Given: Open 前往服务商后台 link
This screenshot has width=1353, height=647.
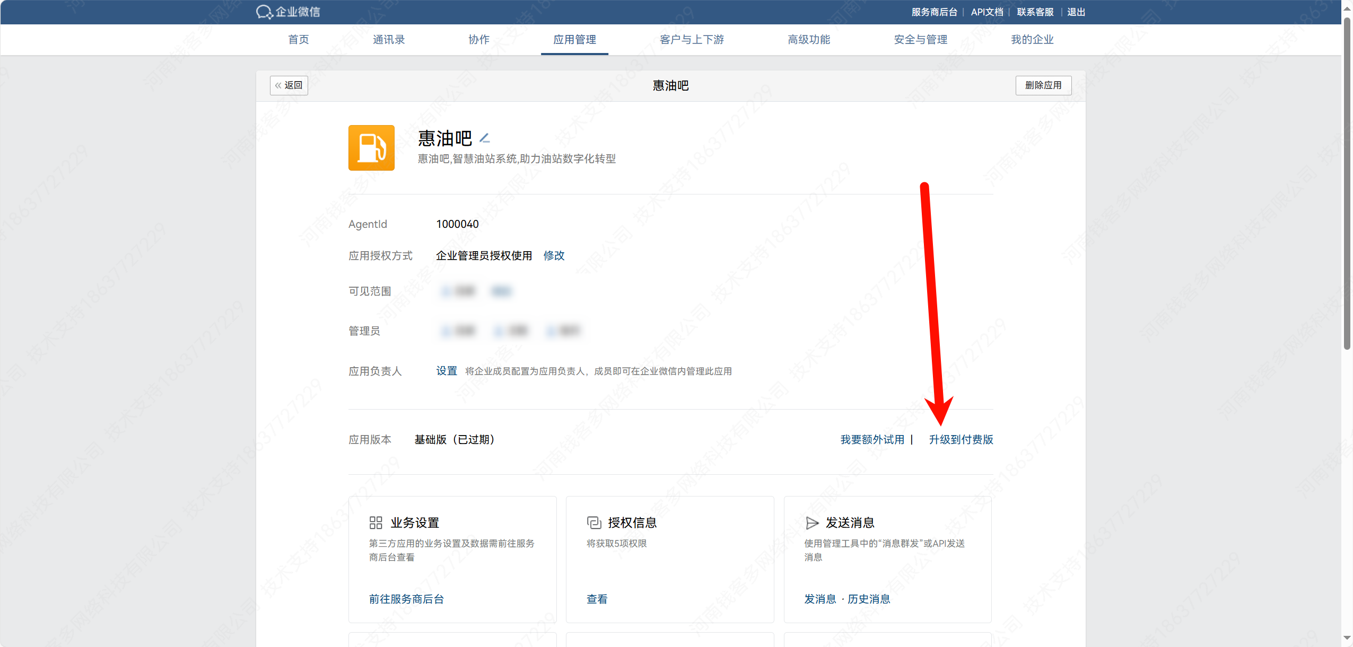Looking at the screenshot, I should (406, 599).
